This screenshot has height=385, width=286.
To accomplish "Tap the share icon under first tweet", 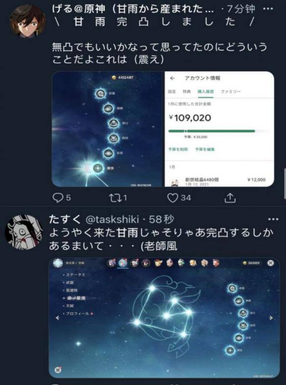I will coord(230,198).
